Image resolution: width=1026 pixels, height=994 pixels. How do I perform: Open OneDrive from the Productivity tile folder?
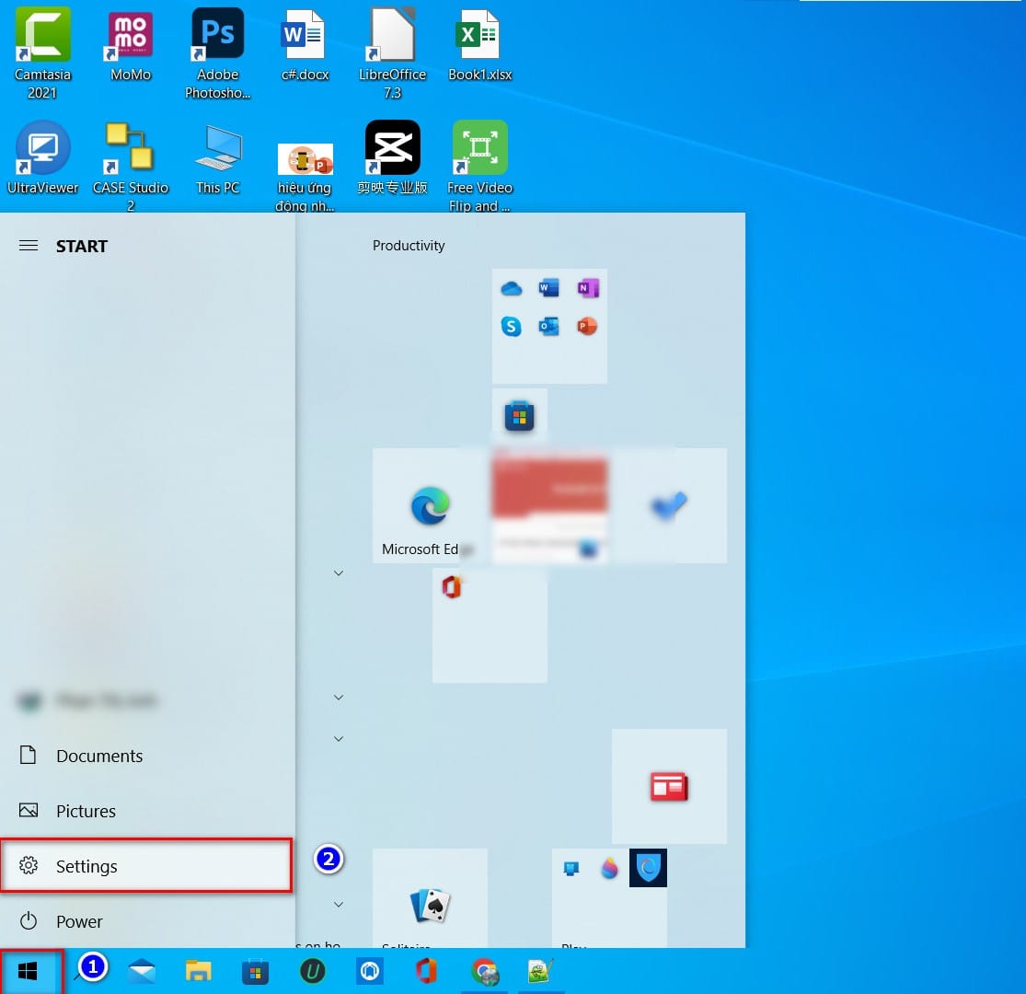[511, 288]
